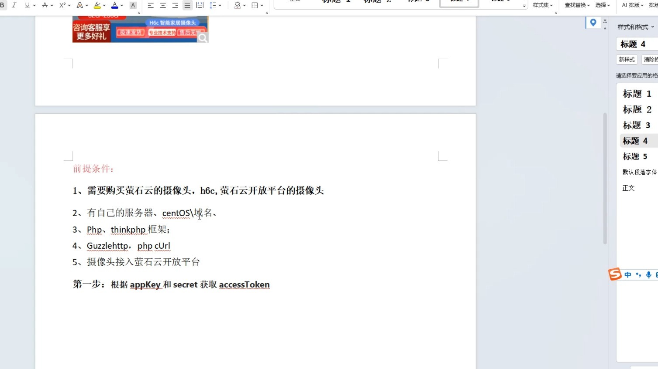Toggle bold formatting

(x=2, y=5)
